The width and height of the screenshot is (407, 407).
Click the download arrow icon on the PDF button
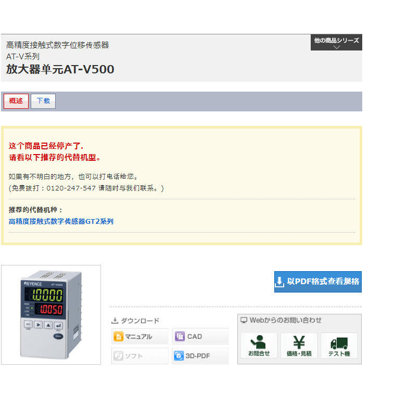pyautogui.click(x=279, y=282)
